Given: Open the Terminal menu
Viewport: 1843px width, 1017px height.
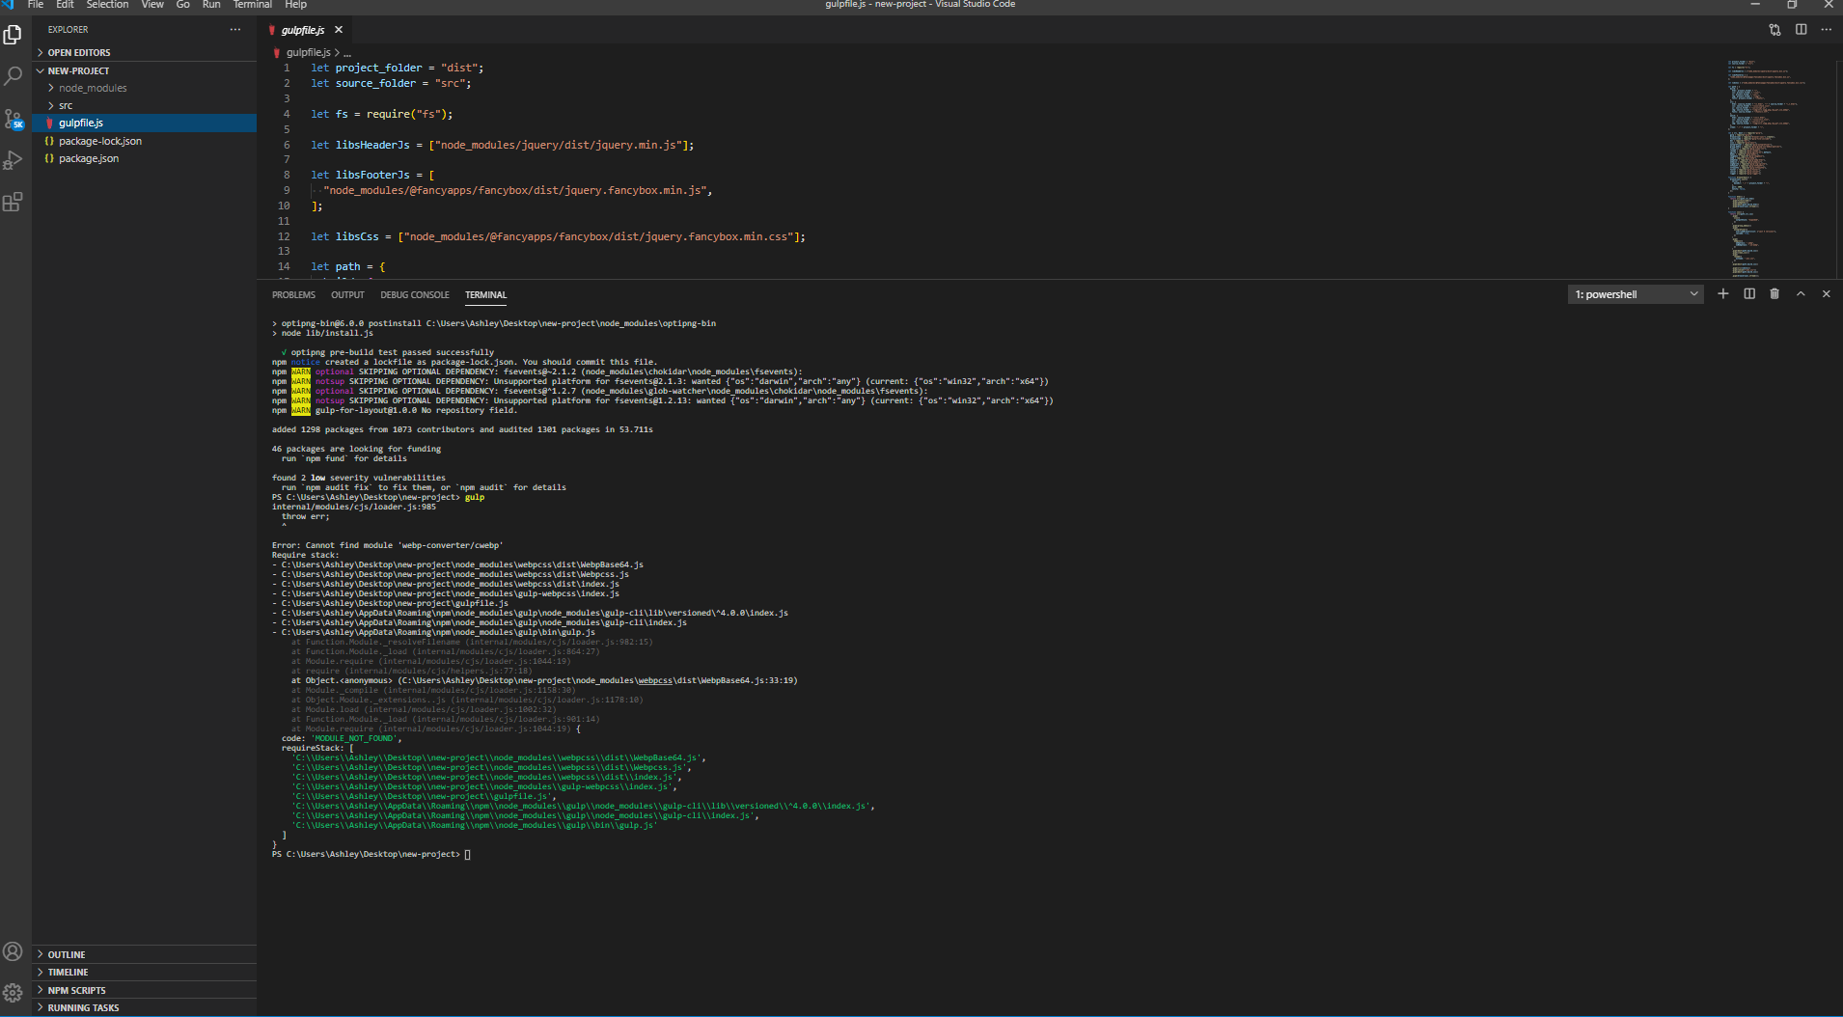Looking at the screenshot, I should click(x=253, y=5).
